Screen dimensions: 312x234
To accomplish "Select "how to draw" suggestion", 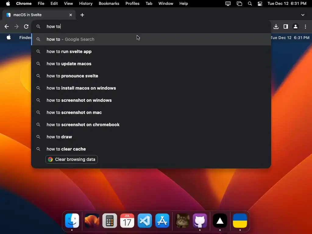I will [x=151, y=137].
